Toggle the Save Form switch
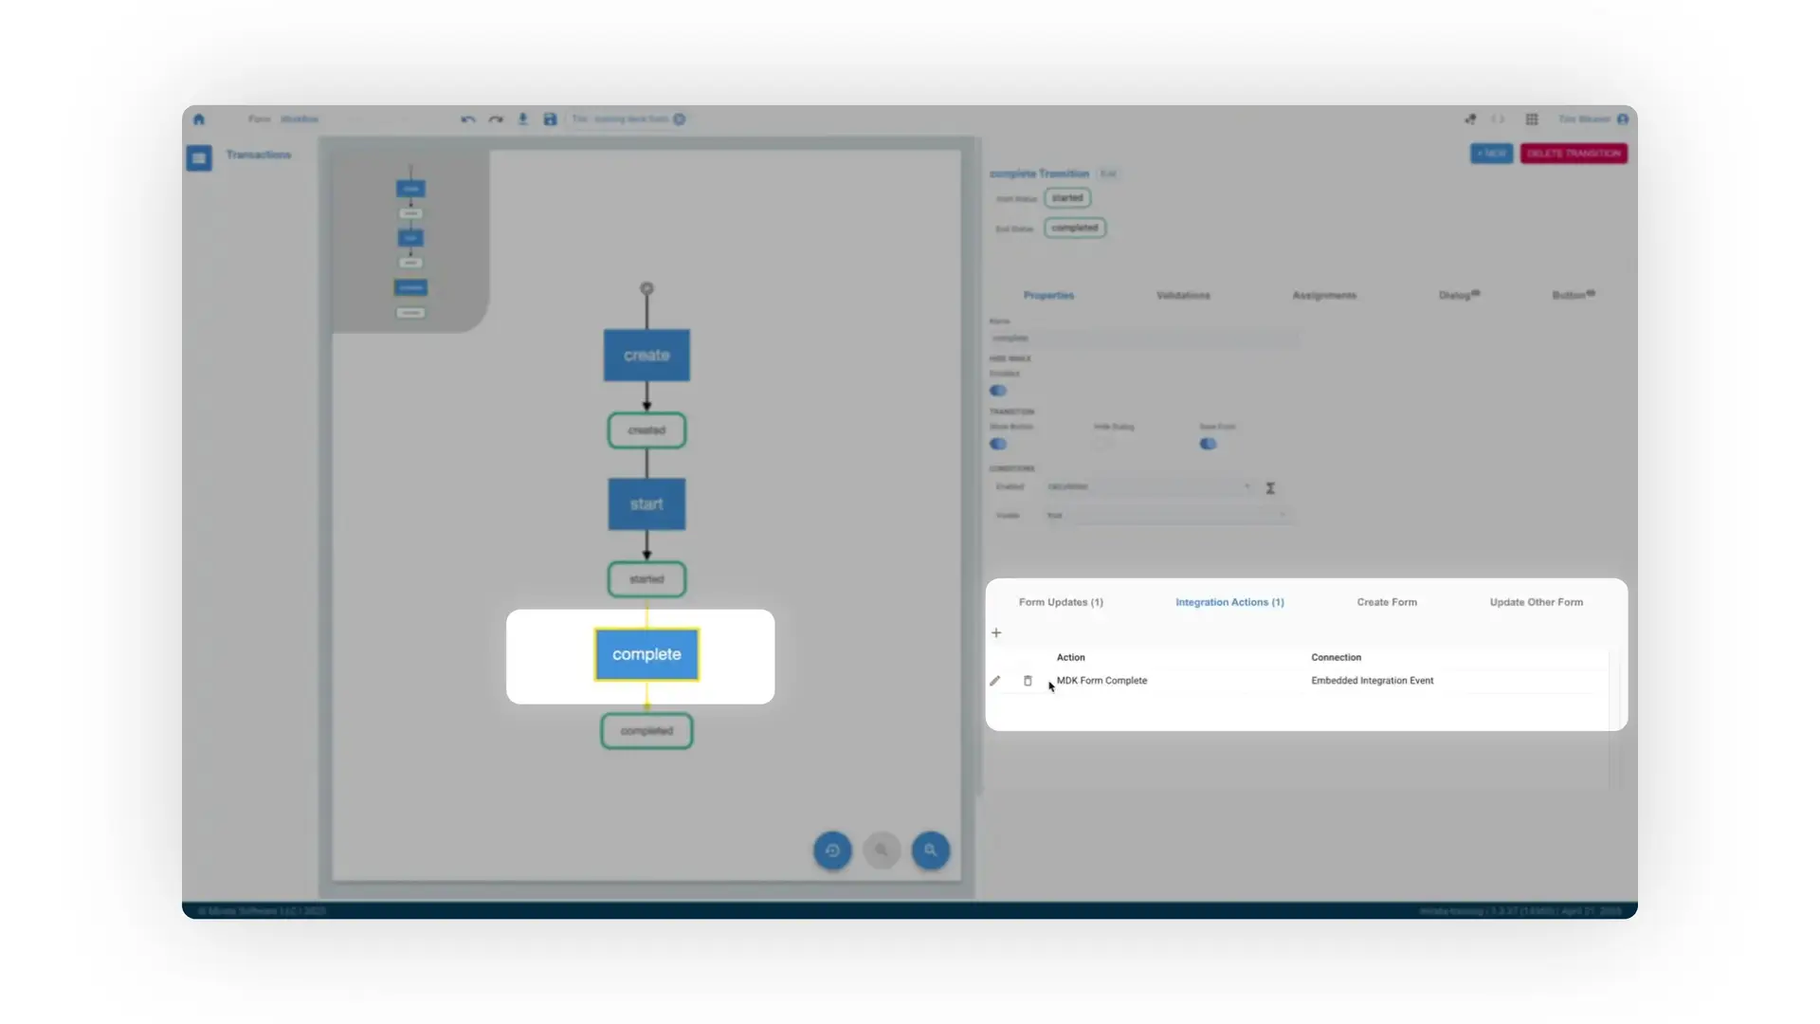The height and width of the screenshot is (1024, 1820). pyautogui.click(x=1210, y=444)
